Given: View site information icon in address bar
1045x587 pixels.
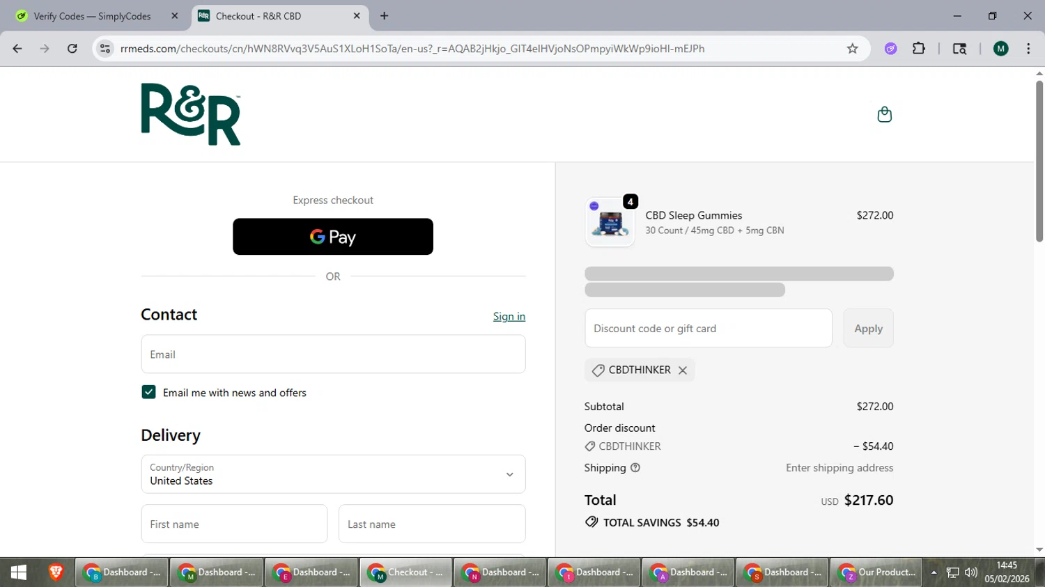Looking at the screenshot, I should coord(105,49).
